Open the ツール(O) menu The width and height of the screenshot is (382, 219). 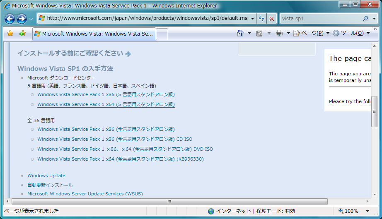tap(351, 33)
